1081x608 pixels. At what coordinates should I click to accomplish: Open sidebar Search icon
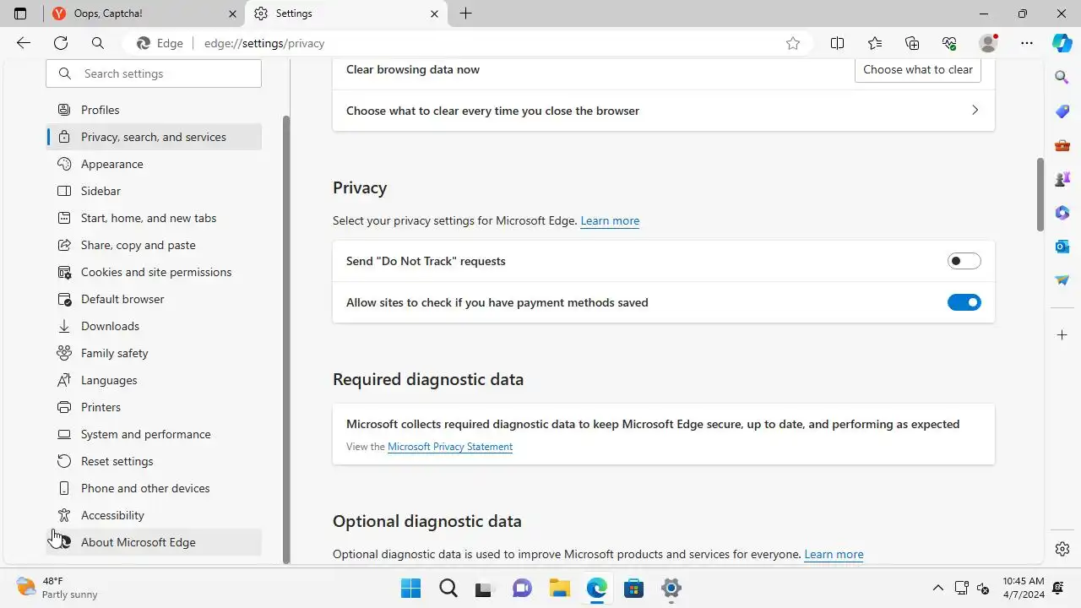(x=1062, y=78)
